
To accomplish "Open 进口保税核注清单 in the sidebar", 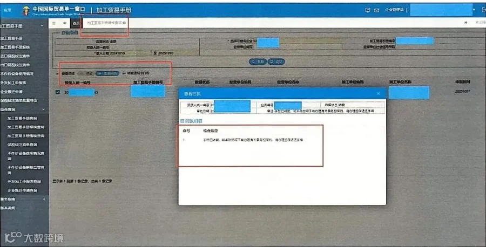I will click(x=15, y=56).
